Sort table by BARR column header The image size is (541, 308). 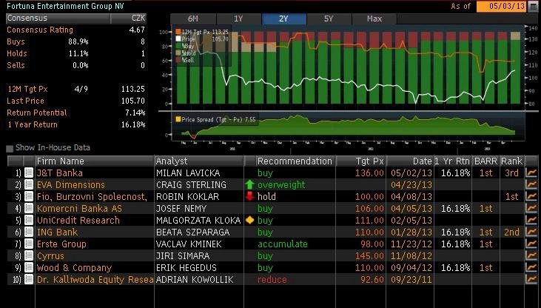(485, 161)
